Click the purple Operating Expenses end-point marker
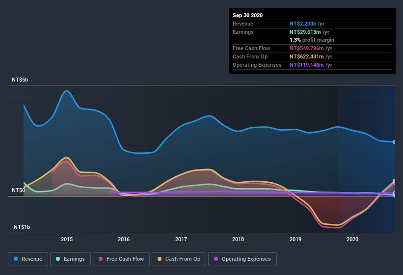The width and height of the screenshot is (403, 275). (395, 193)
